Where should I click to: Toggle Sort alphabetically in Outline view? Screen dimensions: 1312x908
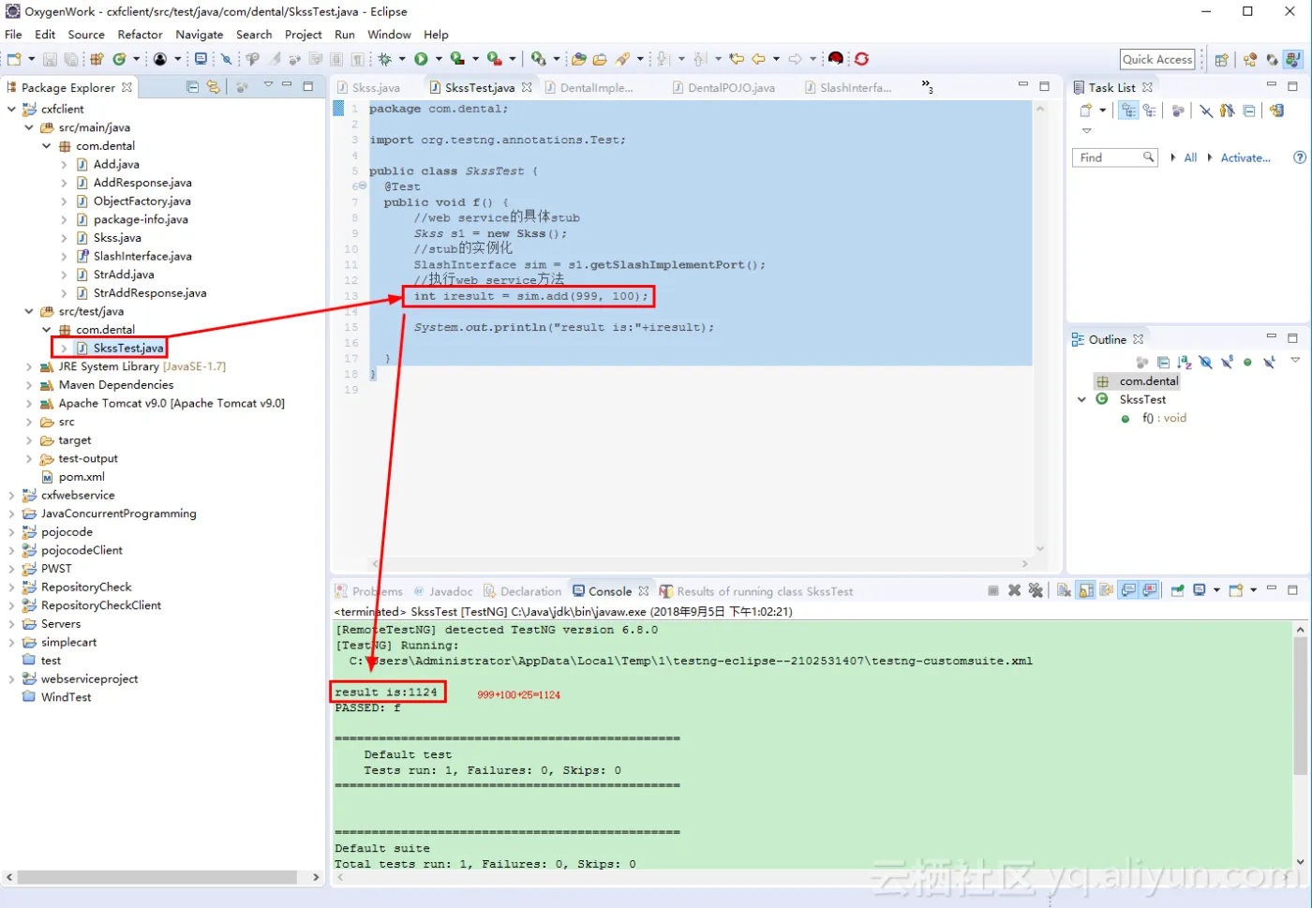pos(1185,362)
